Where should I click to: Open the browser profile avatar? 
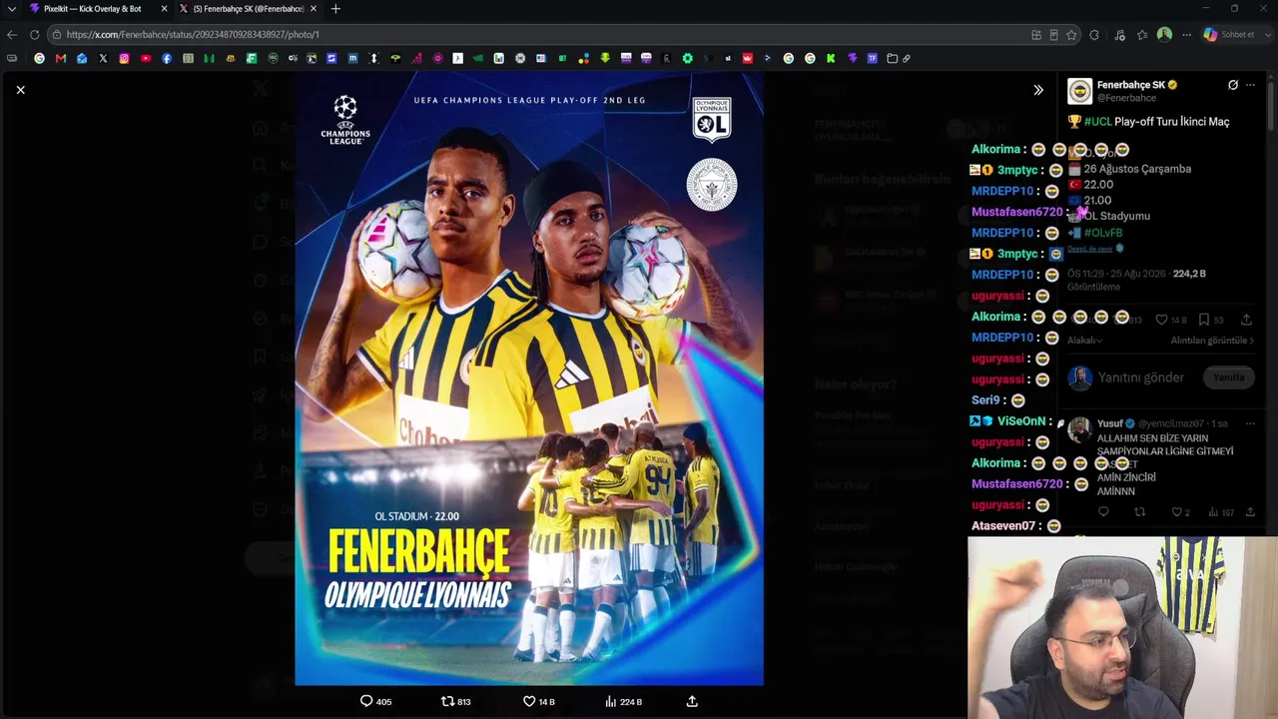[x=1164, y=34]
